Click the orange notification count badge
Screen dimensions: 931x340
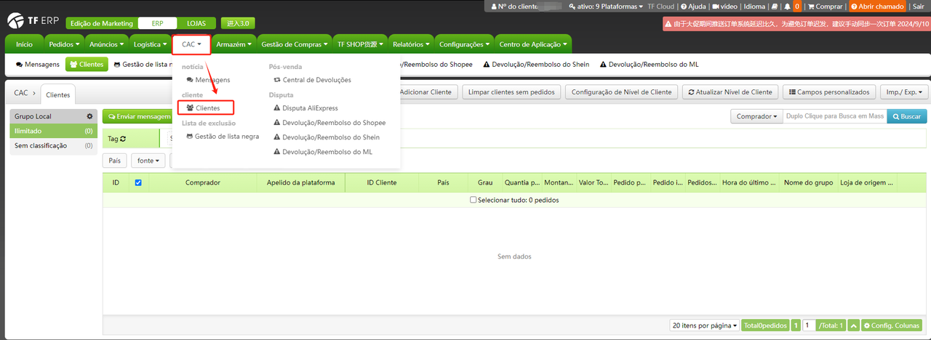(x=797, y=7)
